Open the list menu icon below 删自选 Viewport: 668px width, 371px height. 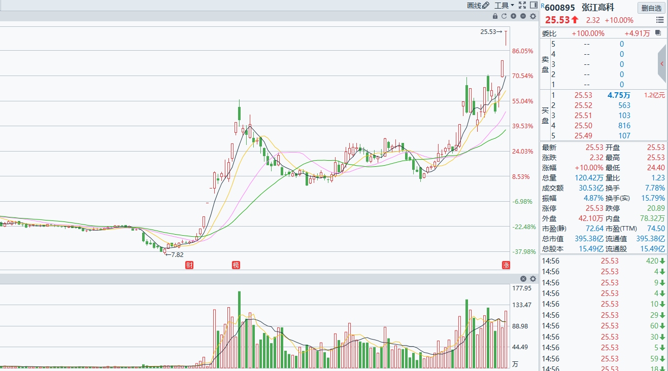pyautogui.click(x=659, y=20)
